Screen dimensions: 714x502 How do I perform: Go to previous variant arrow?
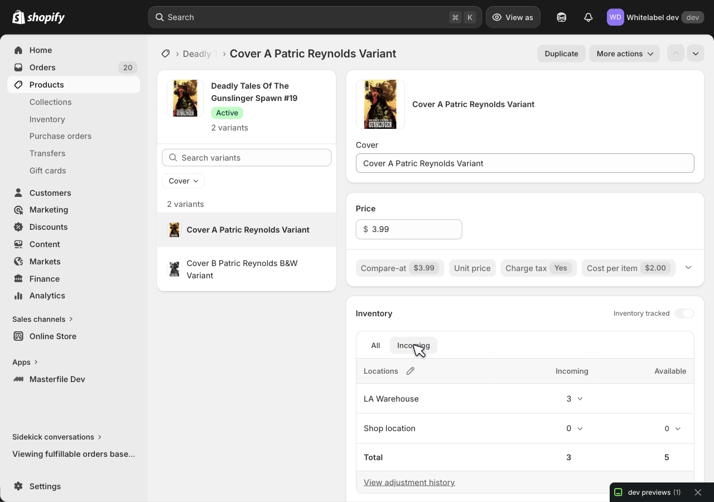pos(676,54)
